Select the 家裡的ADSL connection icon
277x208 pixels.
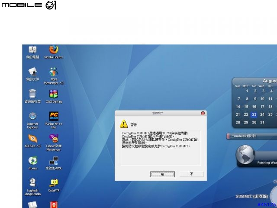54,163
